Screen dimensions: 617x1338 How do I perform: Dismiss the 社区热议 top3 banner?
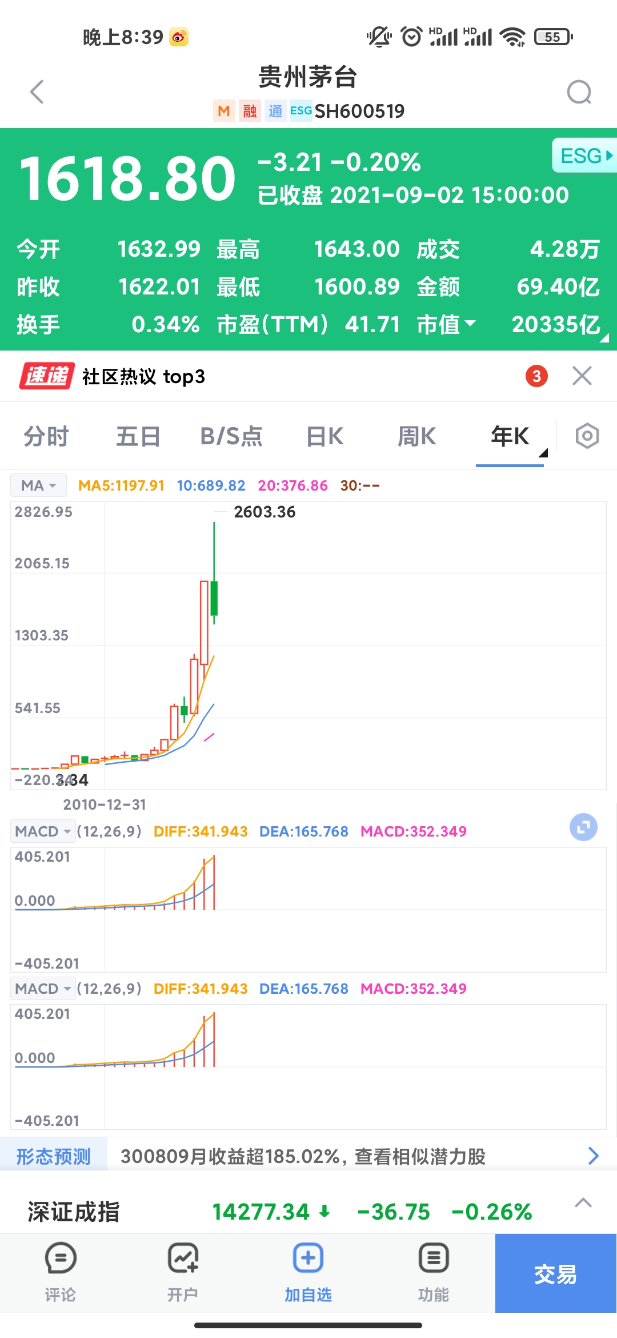pyautogui.click(x=582, y=376)
